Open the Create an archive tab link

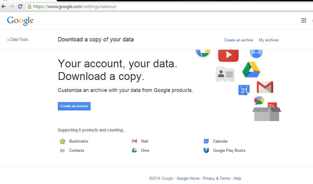click(x=238, y=40)
